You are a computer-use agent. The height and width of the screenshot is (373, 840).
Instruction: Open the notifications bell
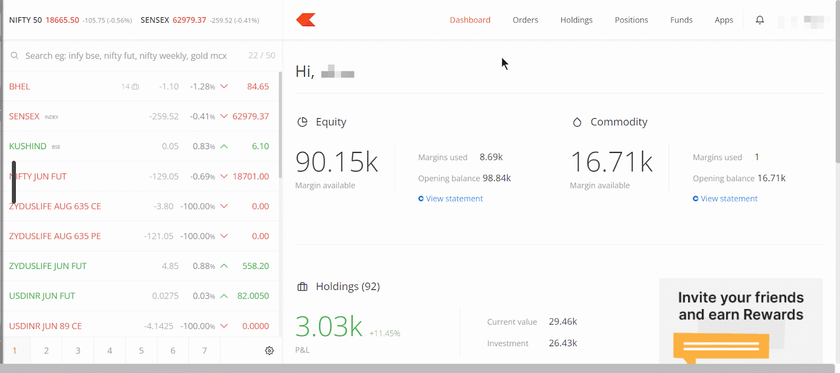(x=760, y=20)
